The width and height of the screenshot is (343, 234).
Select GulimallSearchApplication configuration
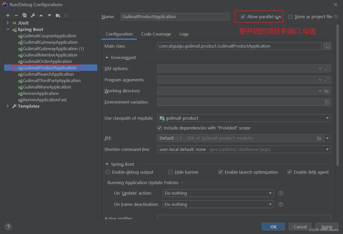[x=48, y=74]
